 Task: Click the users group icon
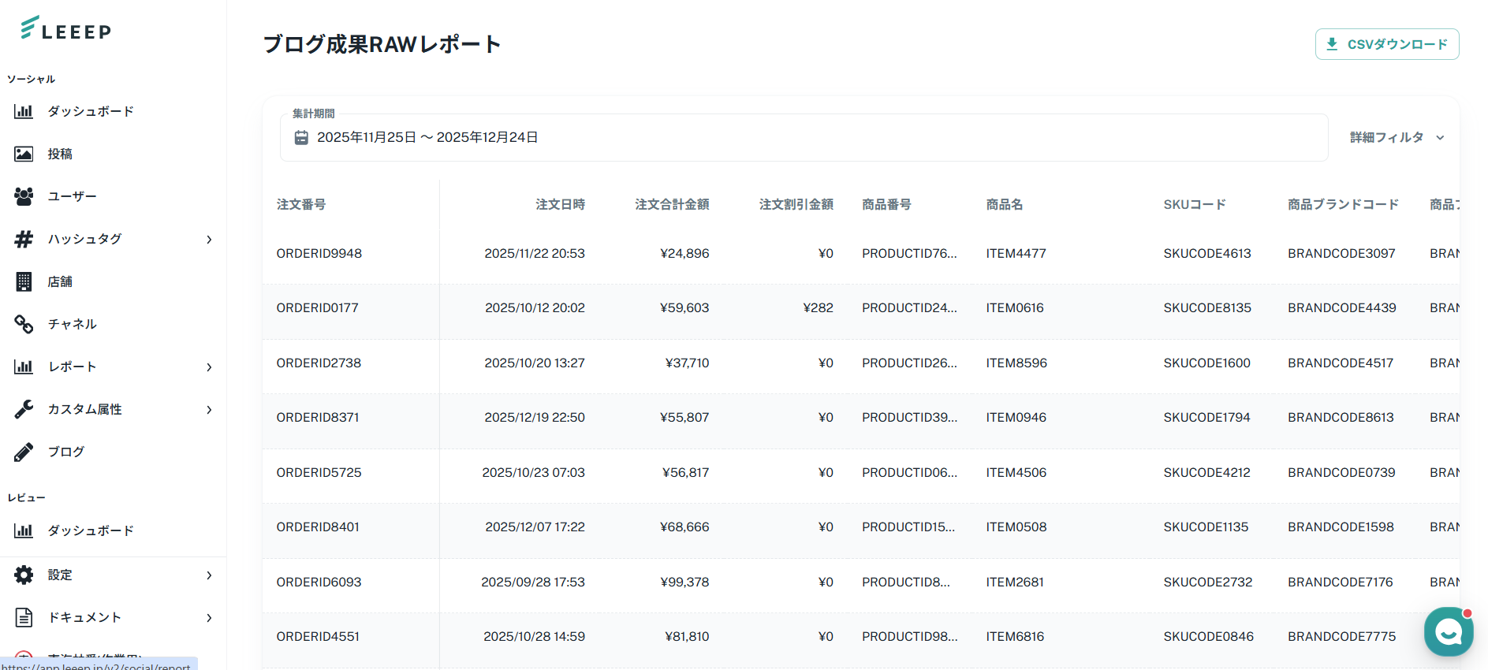pyautogui.click(x=24, y=196)
